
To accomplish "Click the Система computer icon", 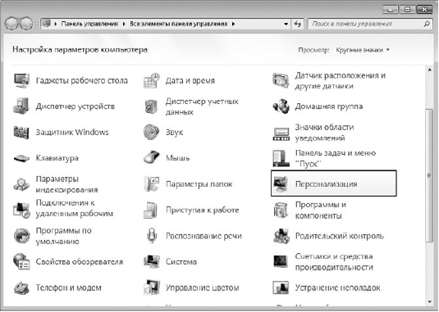I will click(x=152, y=262).
